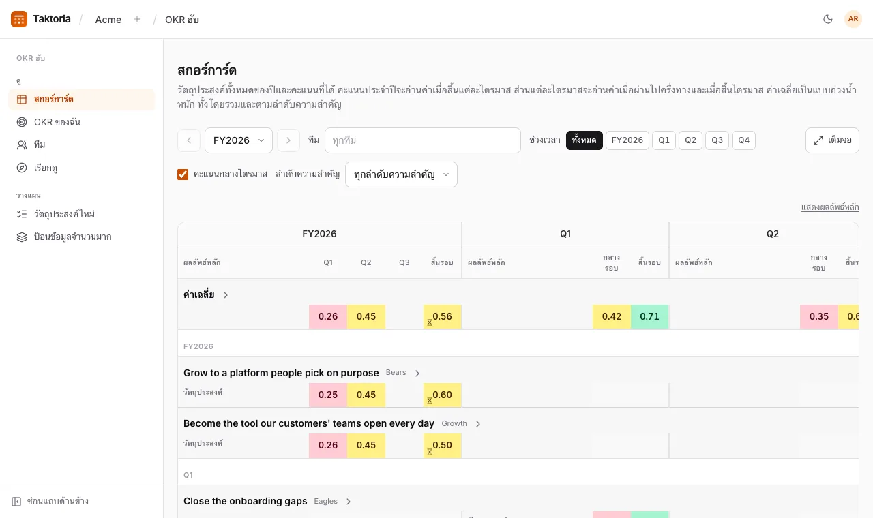This screenshot has width=873, height=518.
Task: Uncheck the คะแนนกลางไตรมาส checkbox
Action: (x=183, y=174)
